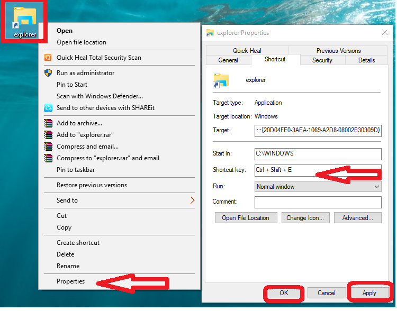The width and height of the screenshot is (397, 311).
Task: Open the Details tab
Action: click(x=367, y=60)
